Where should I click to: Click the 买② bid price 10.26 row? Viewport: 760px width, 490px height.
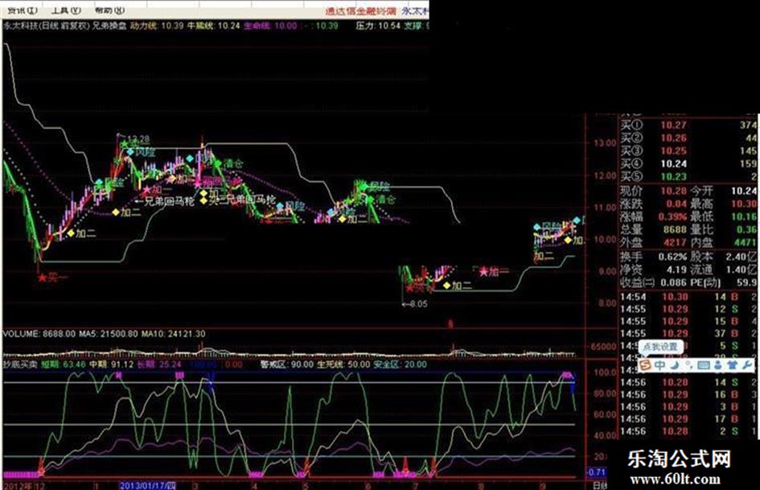pos(688,138)
